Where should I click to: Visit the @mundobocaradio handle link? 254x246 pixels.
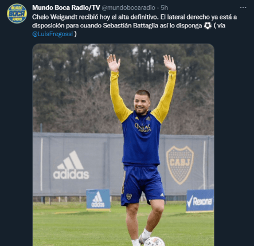click(x=128, y=7)
